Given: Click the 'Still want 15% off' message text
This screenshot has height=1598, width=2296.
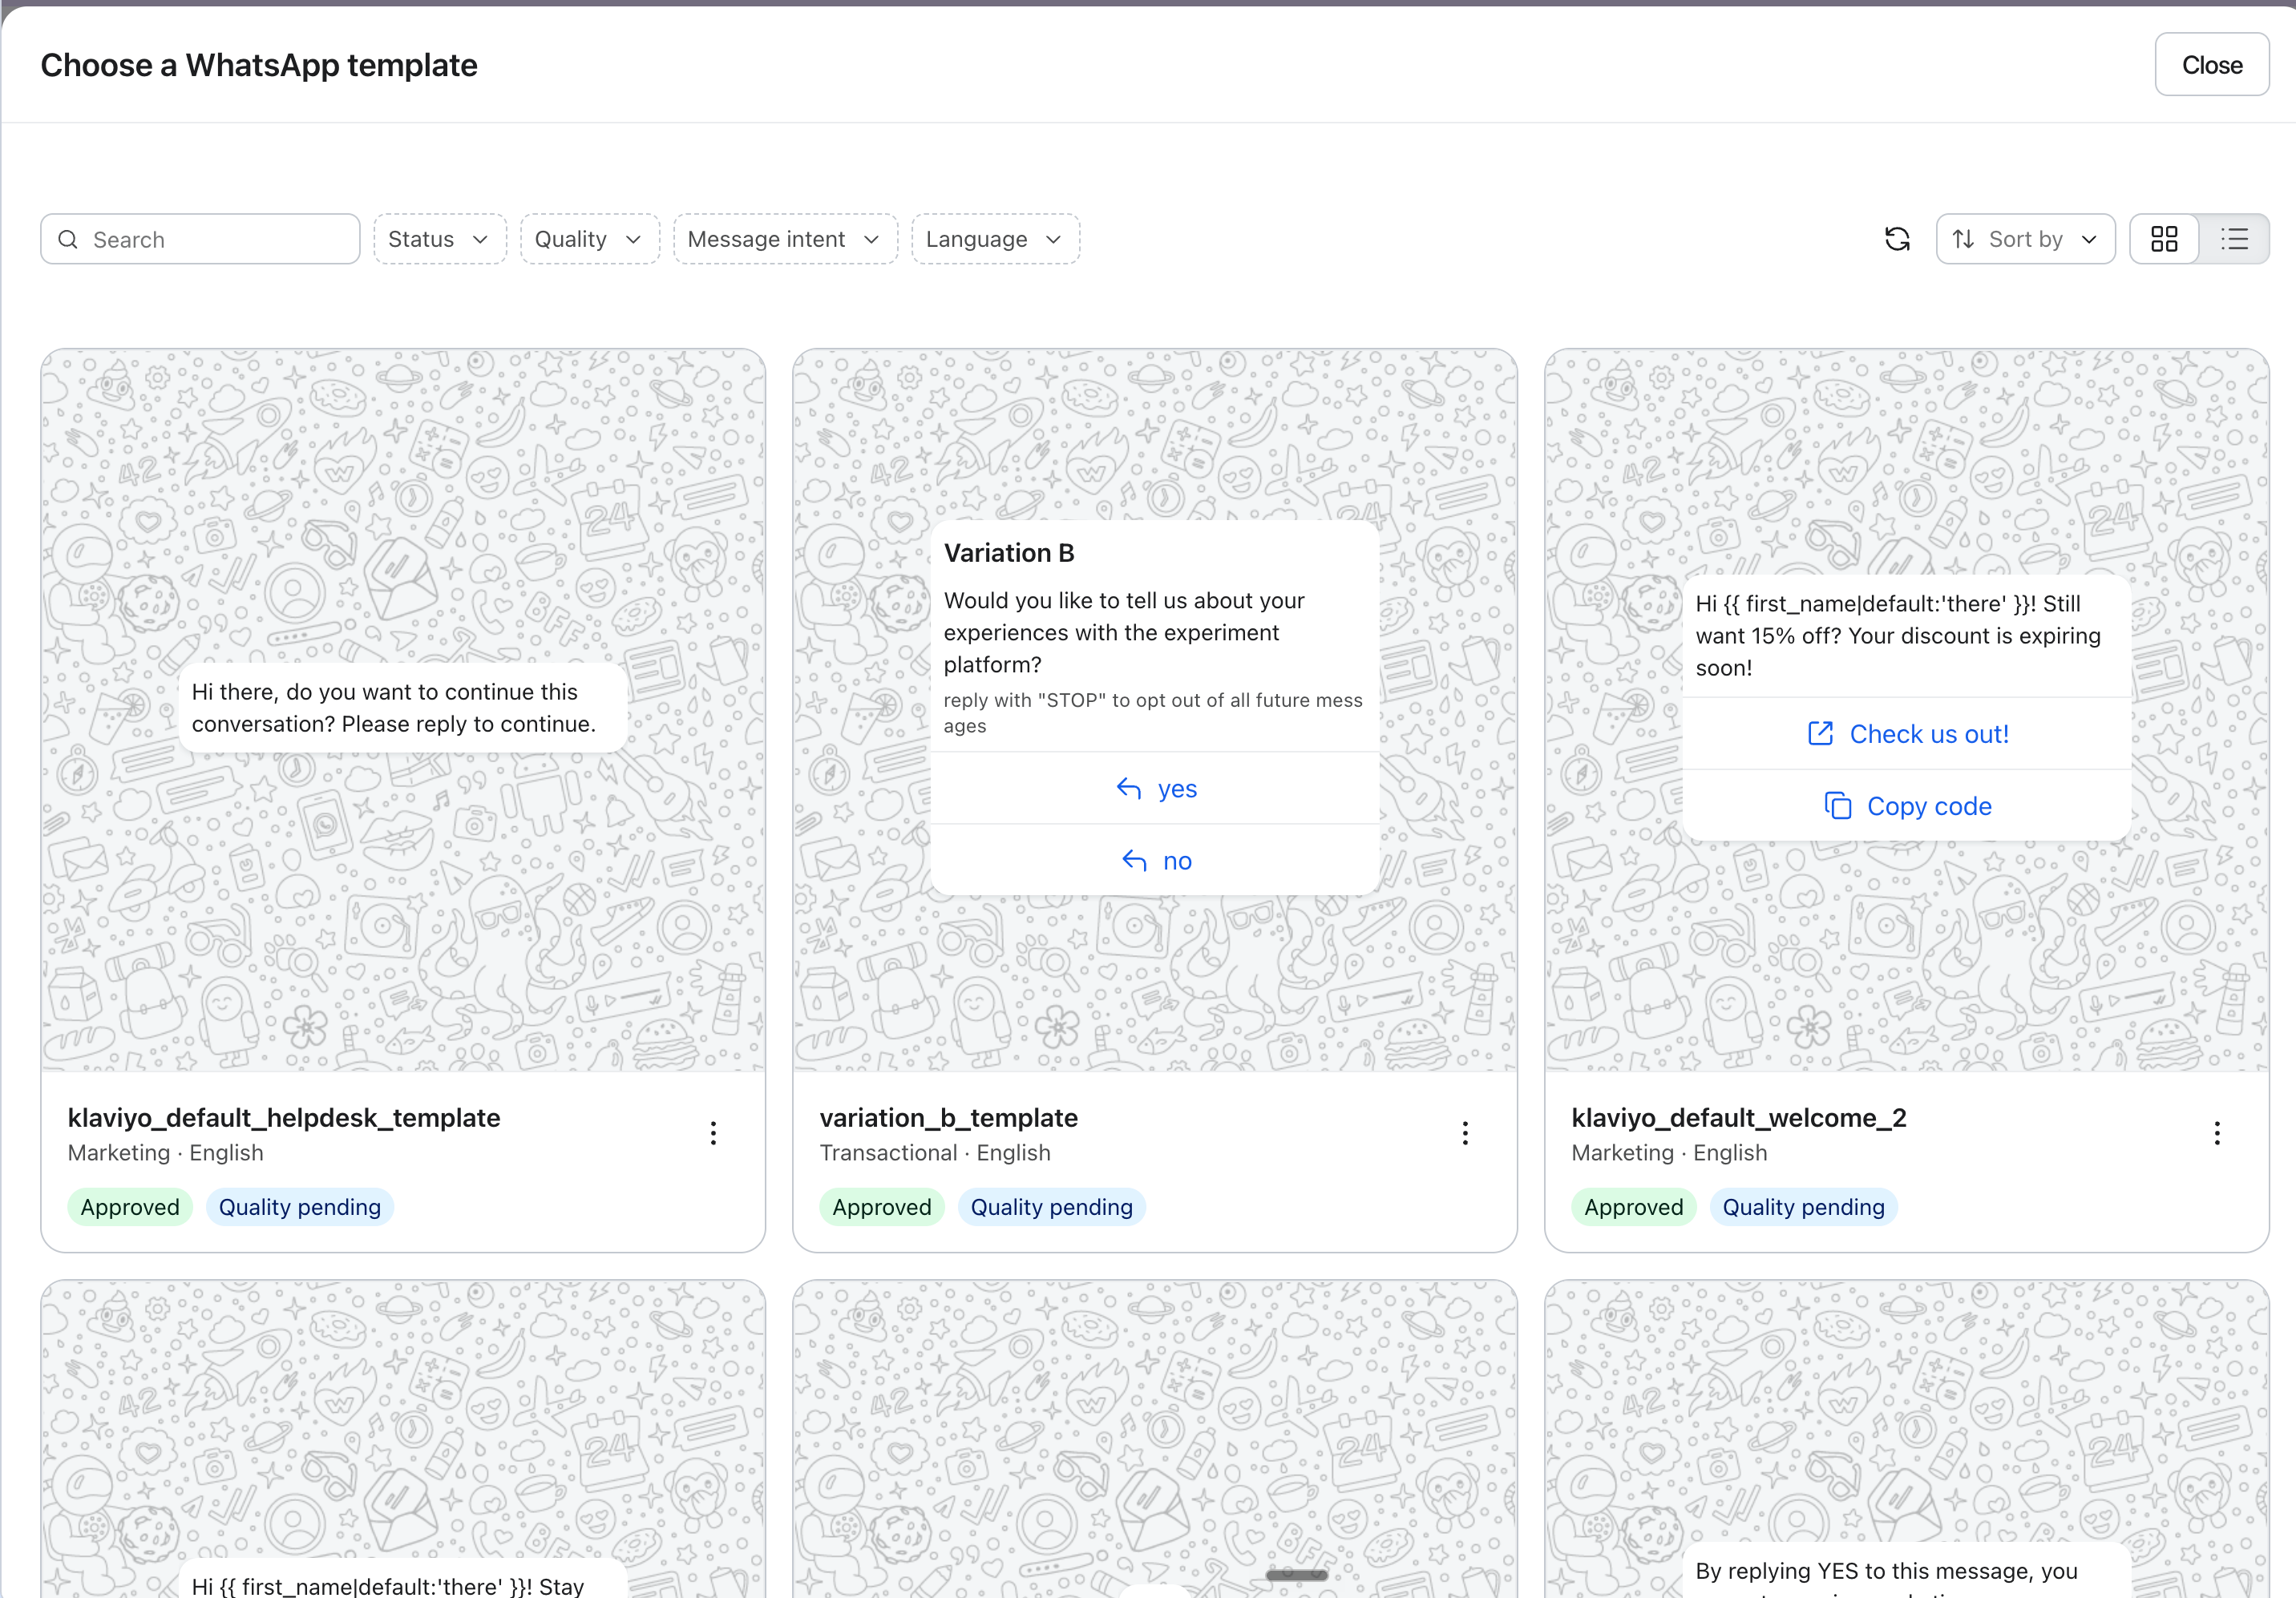Looking at the screenshot, I should tap(1897, 636).
